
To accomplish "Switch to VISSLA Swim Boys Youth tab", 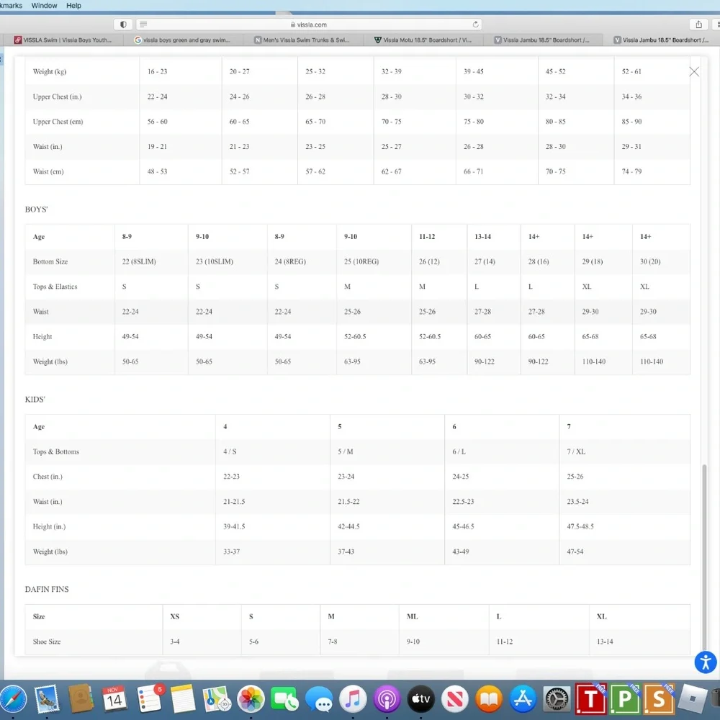I will tap(63, 40).
